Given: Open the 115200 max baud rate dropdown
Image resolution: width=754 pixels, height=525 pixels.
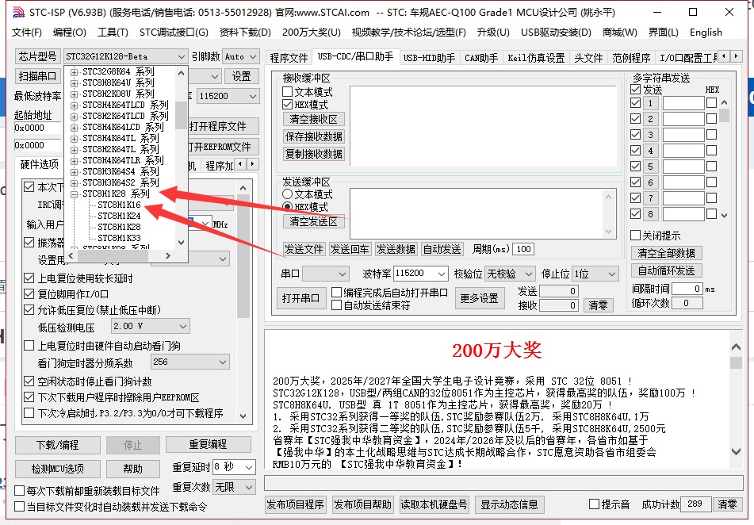Looking at the screenshot, I should coord(228,96).
